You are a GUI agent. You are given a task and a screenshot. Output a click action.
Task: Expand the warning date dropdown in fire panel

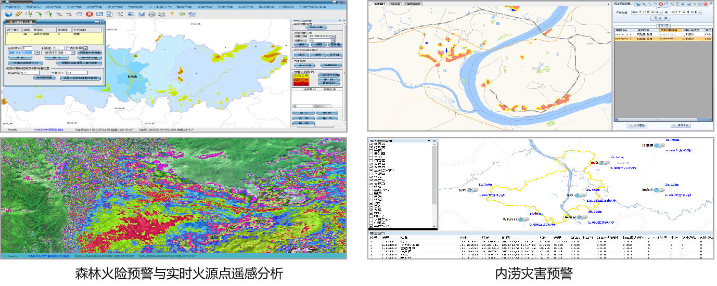tap(332, 35)
